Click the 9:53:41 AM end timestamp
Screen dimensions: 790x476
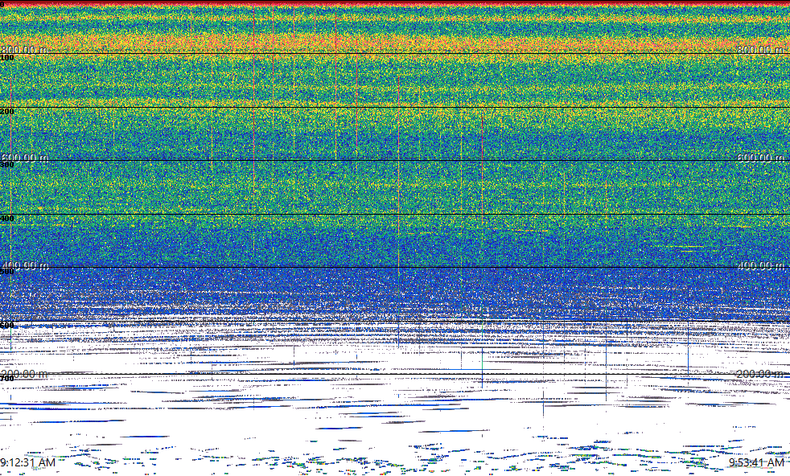[756, 462]
